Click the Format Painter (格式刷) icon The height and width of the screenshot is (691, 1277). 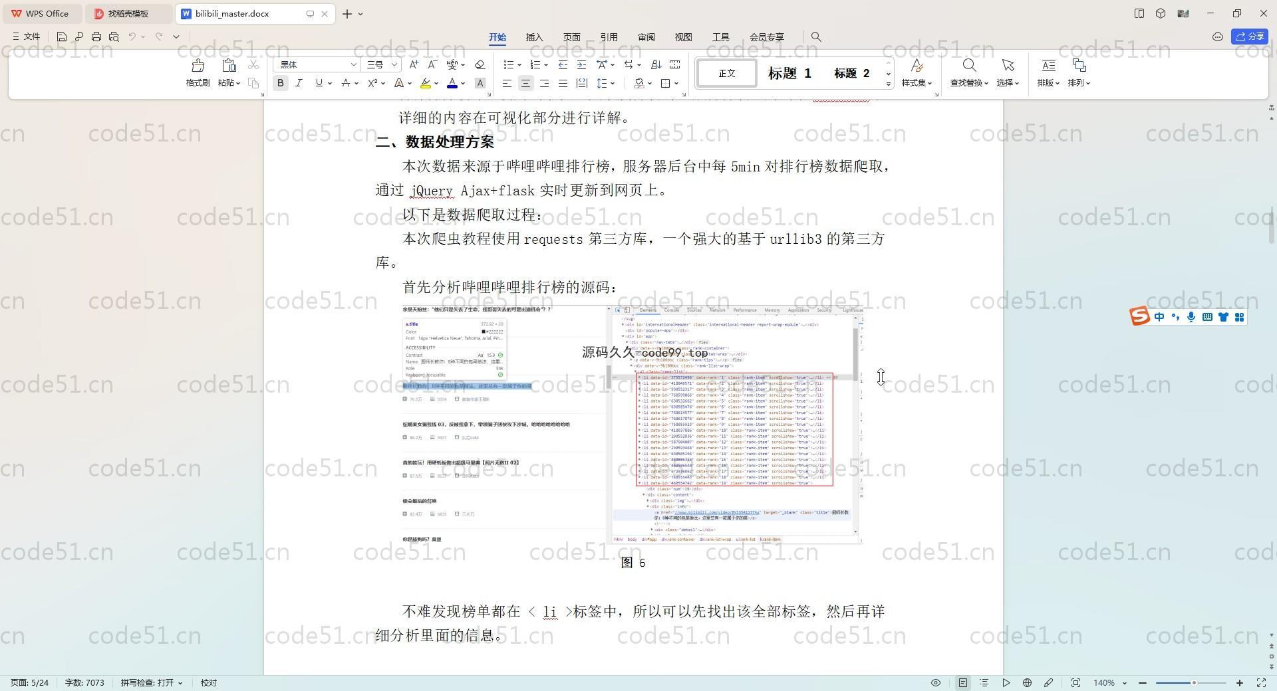198,65
